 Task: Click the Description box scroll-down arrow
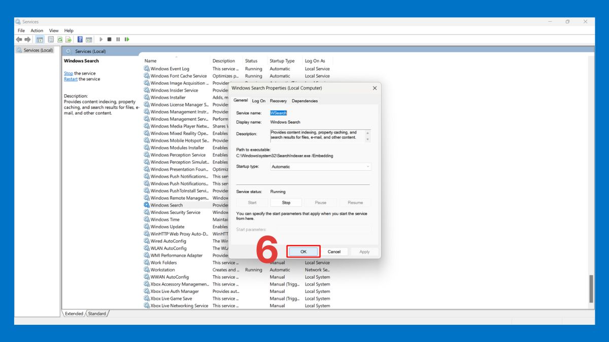click(x=368, y=139)
